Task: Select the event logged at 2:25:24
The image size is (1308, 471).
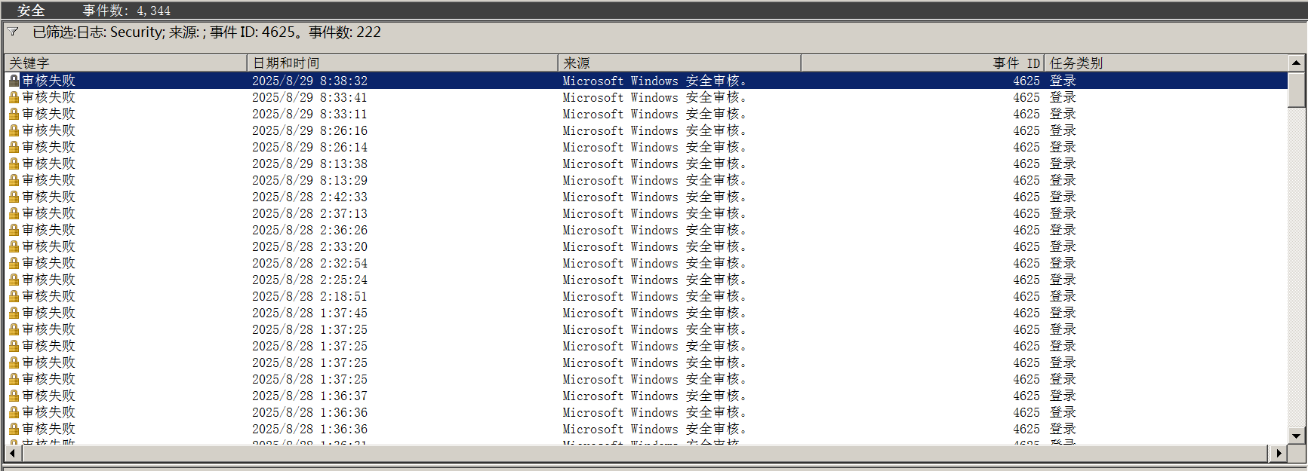Action: click(x=309, y=280)
